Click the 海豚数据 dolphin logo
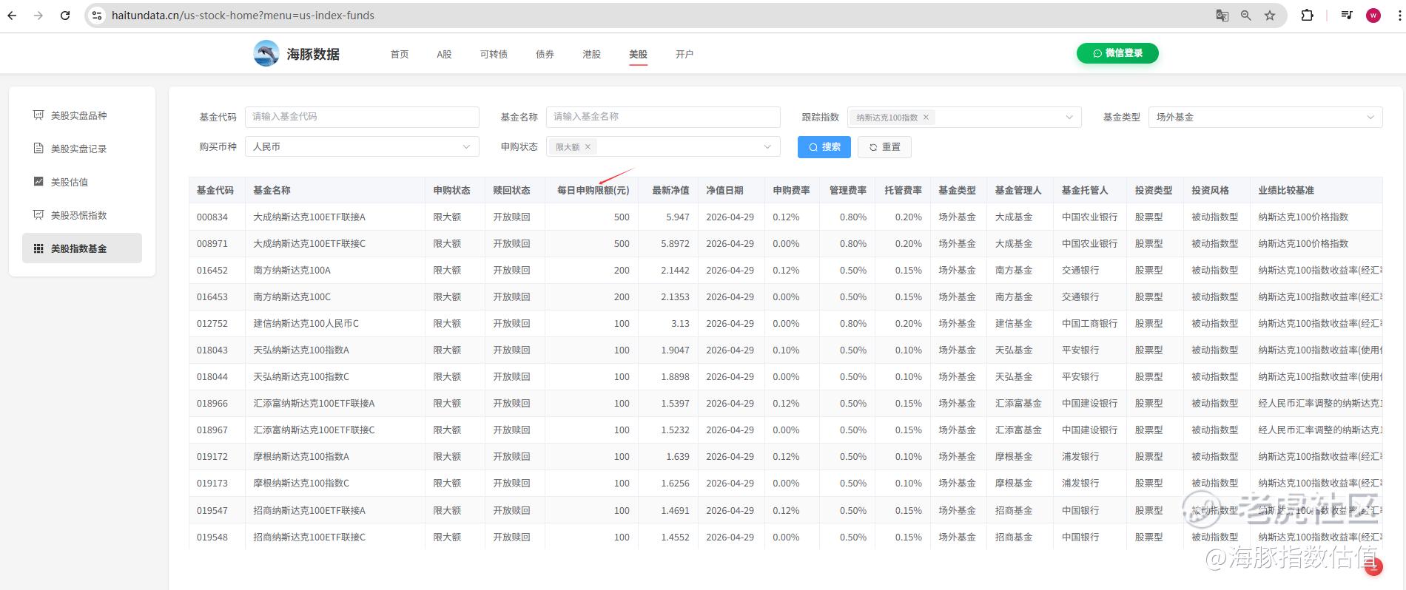Image resolution: width=1406 pixels, height=590 pixels. click(x=266, y=53)
